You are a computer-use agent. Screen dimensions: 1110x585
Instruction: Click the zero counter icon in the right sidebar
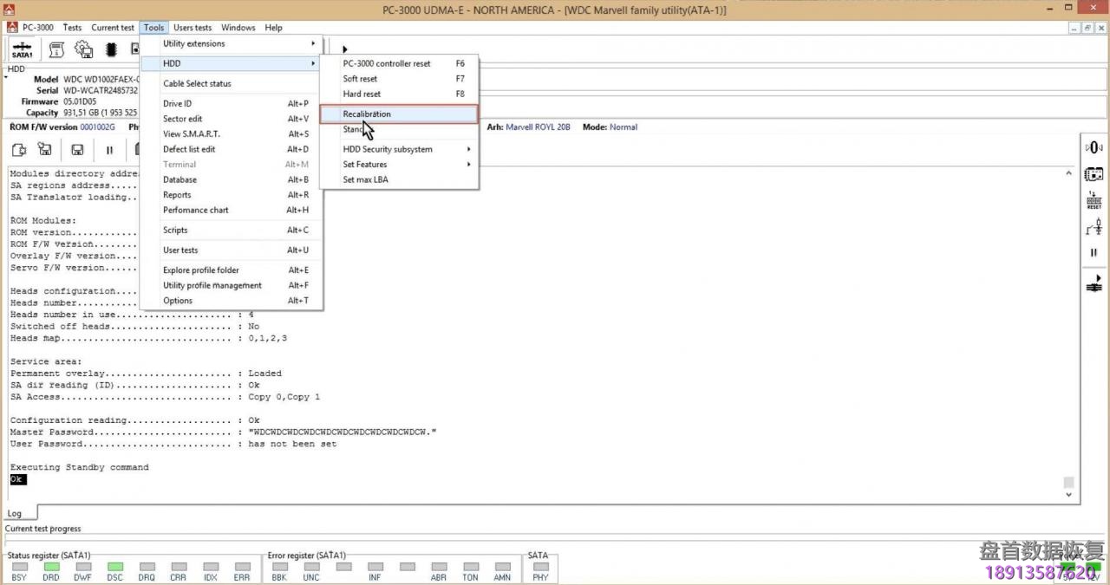pyautogui.click(x=1094, y=147)
